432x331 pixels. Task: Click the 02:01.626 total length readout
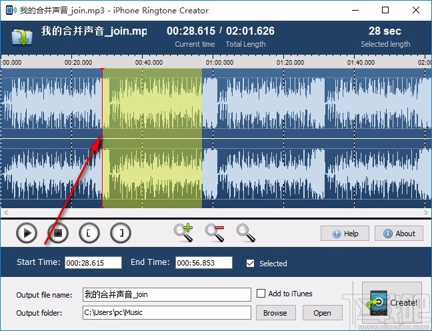[250, 31]
